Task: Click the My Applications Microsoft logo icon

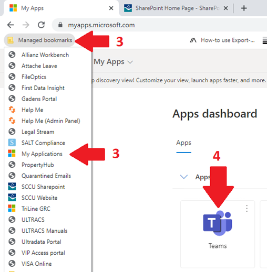Action: pos(12,154)
